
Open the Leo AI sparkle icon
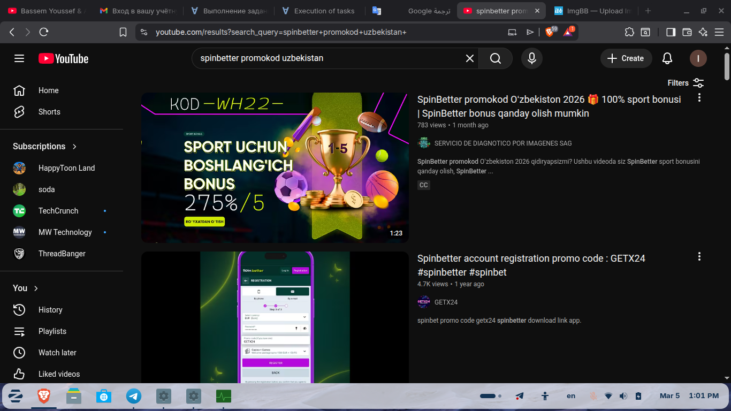703,32
